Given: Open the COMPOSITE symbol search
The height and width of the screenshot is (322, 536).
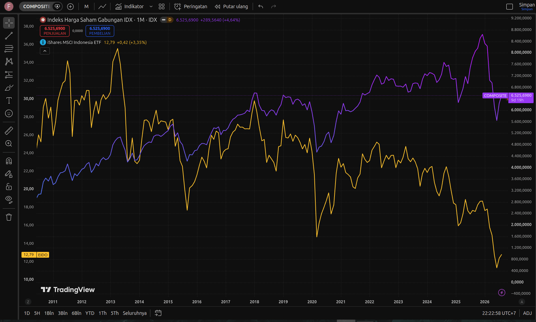Looking at the screenshot, I should click(x=36, y=6).
